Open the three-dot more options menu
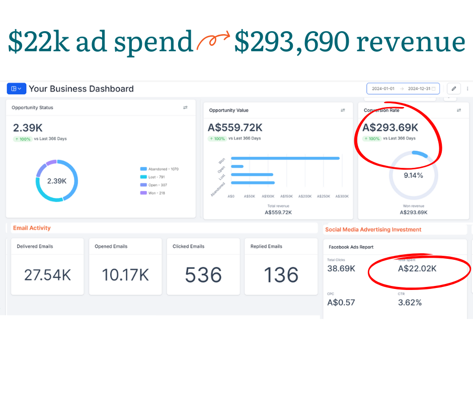 pyautogui.click(x=467, y=88)
